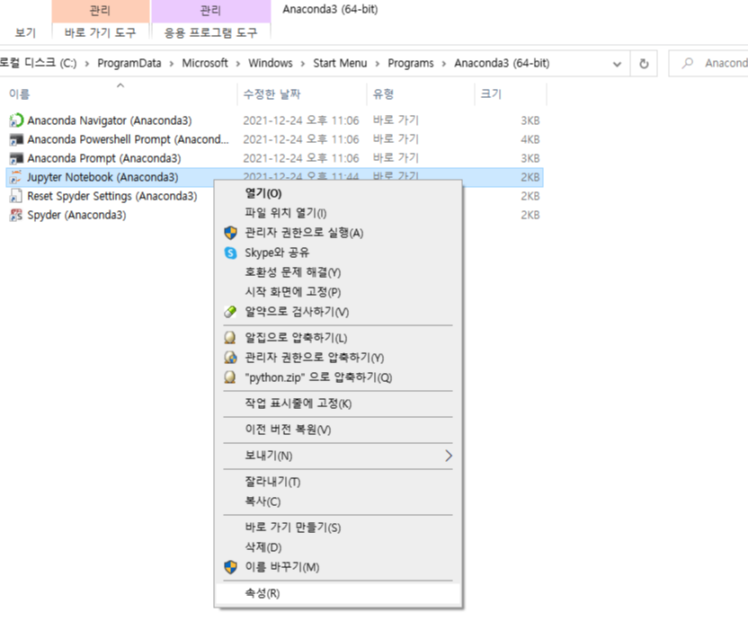Expand chevron after 로컬 디스크 (C:) in the address bar

[x=87, y=64]
